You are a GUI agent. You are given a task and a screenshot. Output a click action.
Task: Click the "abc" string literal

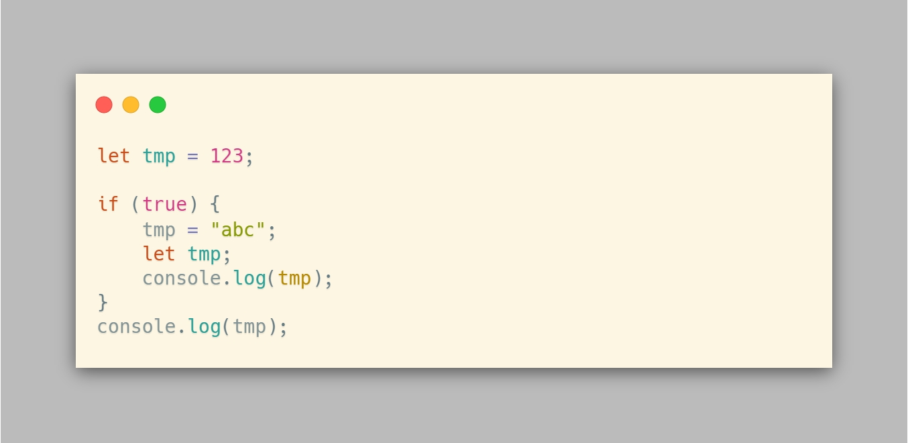click(x=238, y=230)
